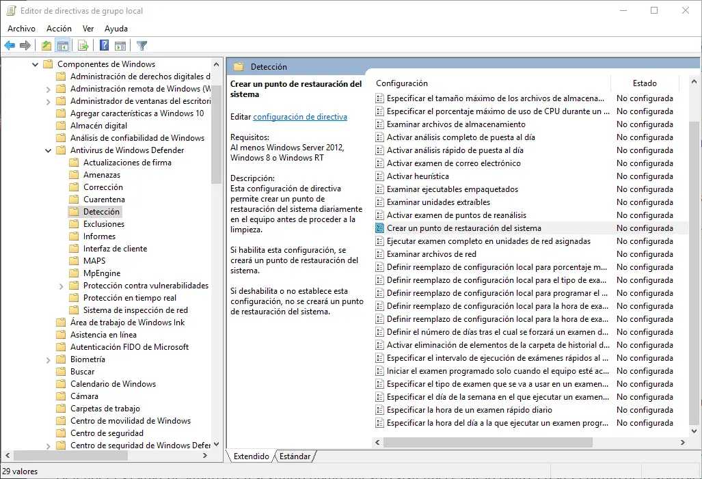
Task: Select Activar análisis rápido de puesta al día
Action: click(455, 150)
